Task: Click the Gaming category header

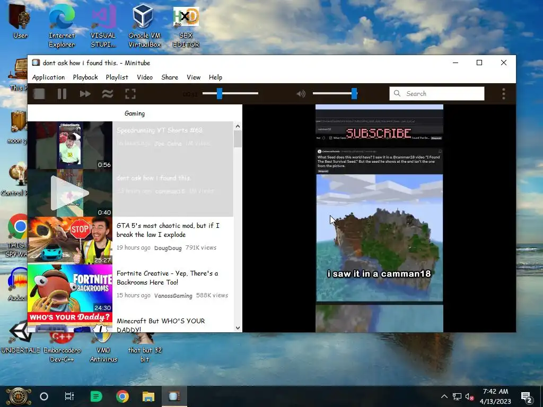Action: (x=134, y=113)
